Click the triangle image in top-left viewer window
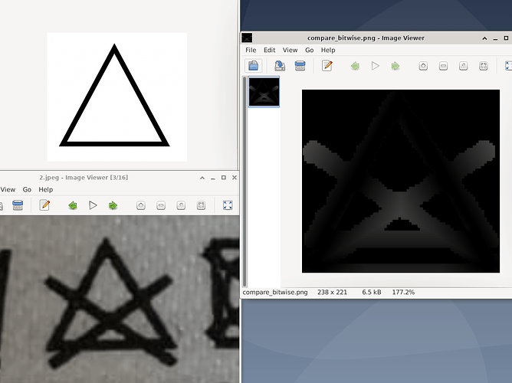The width and height of the screenshot is (512, 383). (117, 97)
